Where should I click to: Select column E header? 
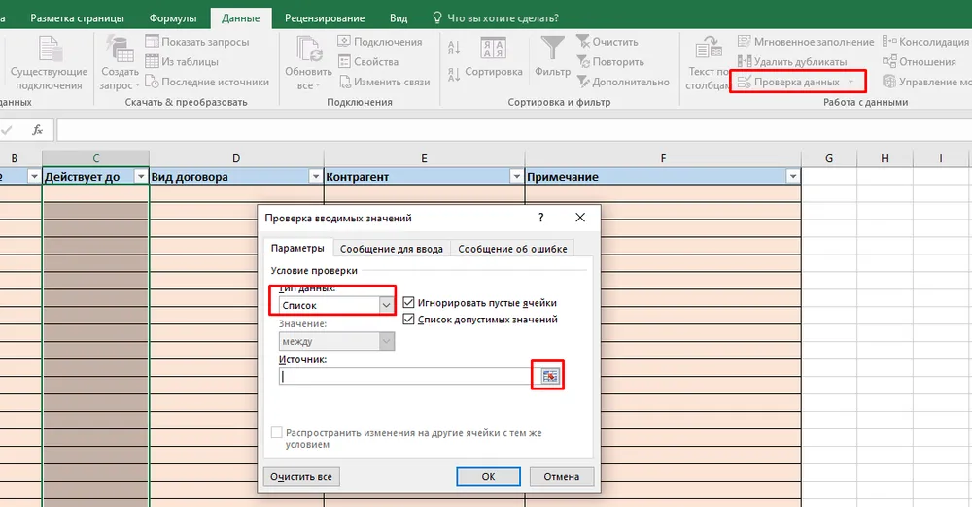[x=424, y=158]
